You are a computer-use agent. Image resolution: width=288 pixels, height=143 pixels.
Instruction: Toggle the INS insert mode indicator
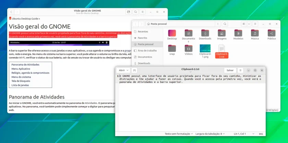pos(261,134)
